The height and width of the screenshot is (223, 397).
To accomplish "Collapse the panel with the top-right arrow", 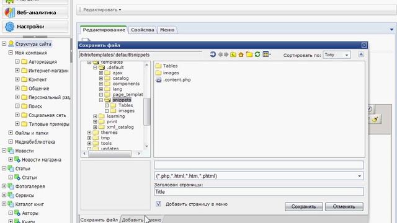I will click(x=391, y=30).
